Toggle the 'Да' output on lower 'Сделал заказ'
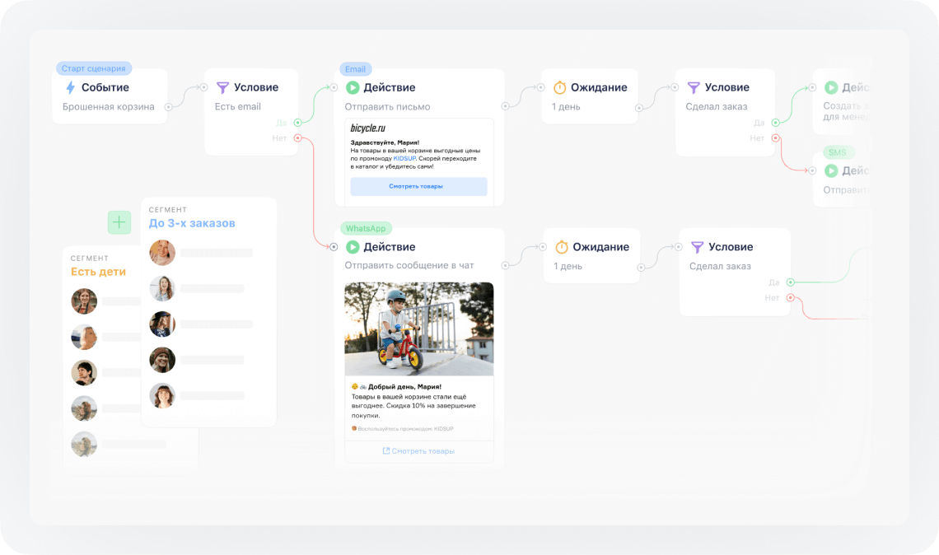Screen dimensions: 939x555 tap(789, 282)
